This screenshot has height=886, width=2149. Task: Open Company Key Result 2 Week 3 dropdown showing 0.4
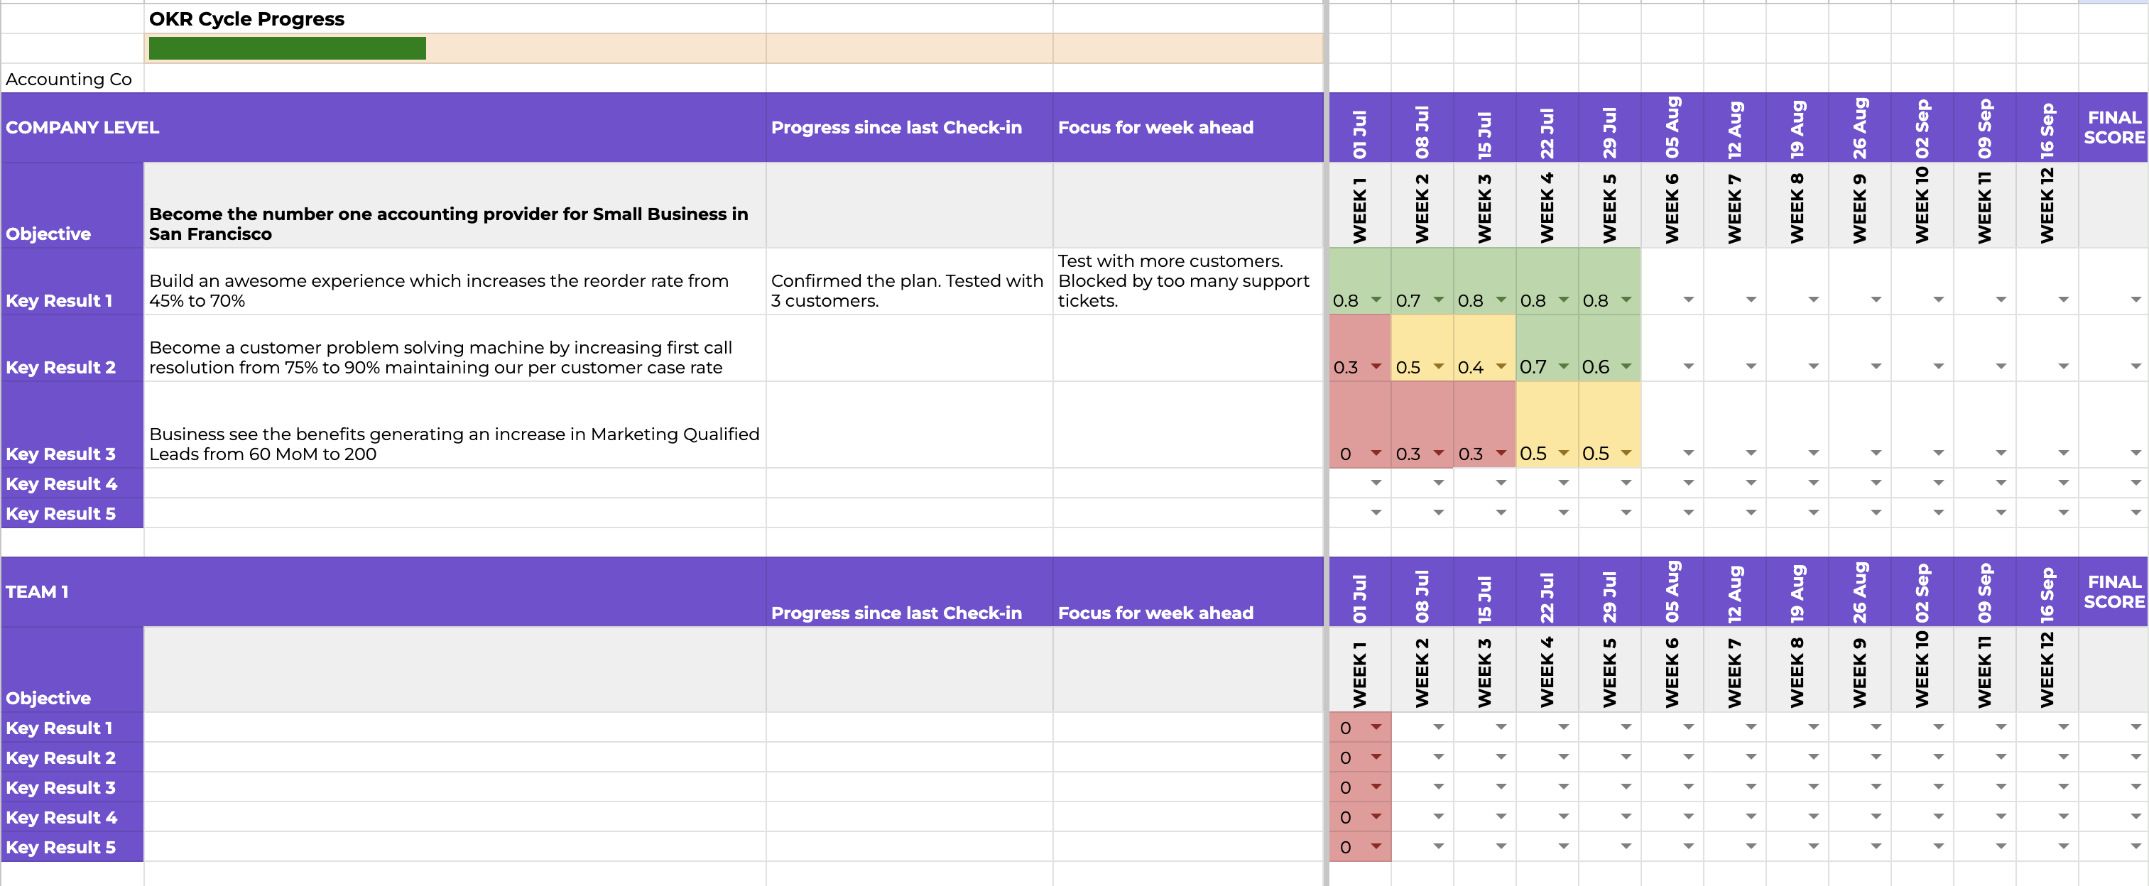point(1501,366)
